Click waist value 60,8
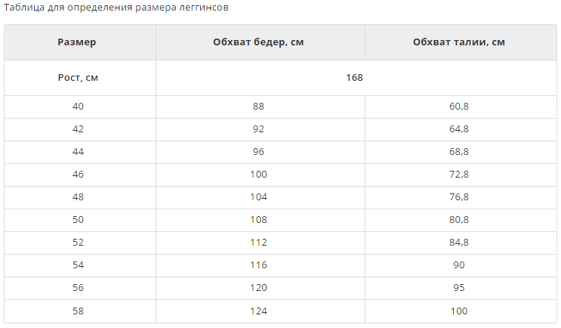The height and width of the screenshot is (328, 561). tap(459, 107)
